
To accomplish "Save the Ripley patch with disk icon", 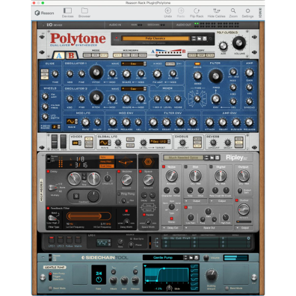I will coord(217,157).
